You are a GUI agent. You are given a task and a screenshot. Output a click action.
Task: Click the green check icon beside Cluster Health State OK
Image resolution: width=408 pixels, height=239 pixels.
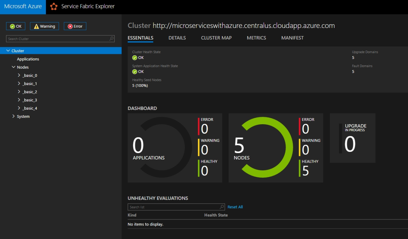tap(135, 58)
